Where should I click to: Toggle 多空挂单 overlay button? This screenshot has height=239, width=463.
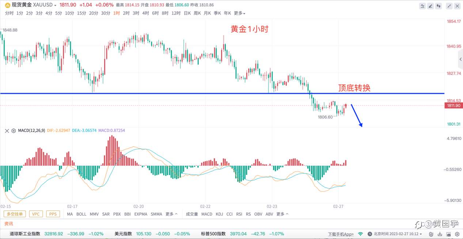(15, 214)
